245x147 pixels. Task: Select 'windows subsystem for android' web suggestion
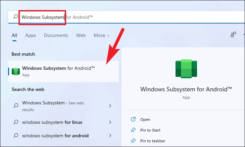(63, 136)
